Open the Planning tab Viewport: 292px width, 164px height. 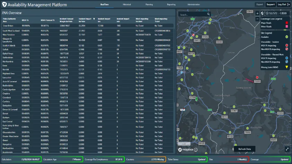[x=149, y=5]
